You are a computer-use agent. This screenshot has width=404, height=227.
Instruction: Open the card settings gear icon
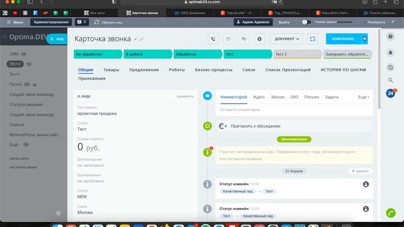tap(259, 39)
